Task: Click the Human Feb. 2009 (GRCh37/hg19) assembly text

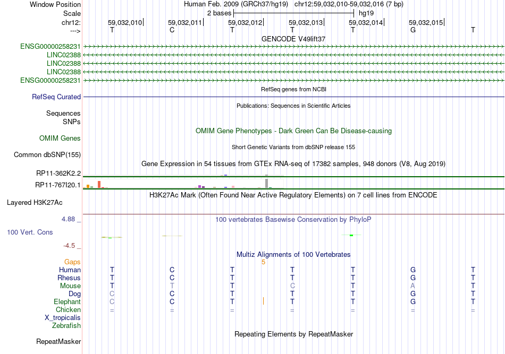Action: [x=237, y=4]
